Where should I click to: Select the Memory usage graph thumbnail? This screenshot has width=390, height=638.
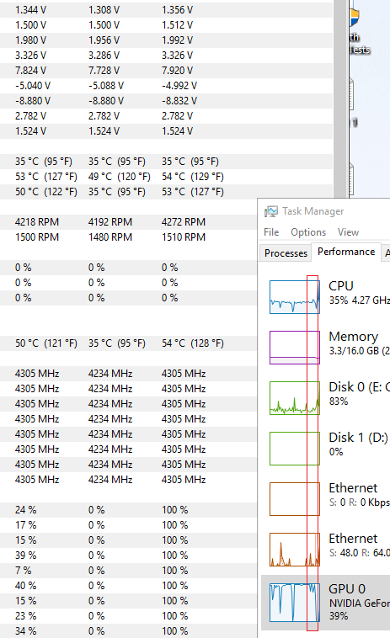click(295, 348)
